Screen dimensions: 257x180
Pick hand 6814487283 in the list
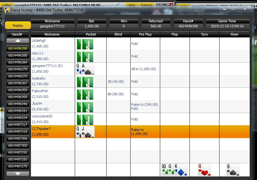pos(18,159)
